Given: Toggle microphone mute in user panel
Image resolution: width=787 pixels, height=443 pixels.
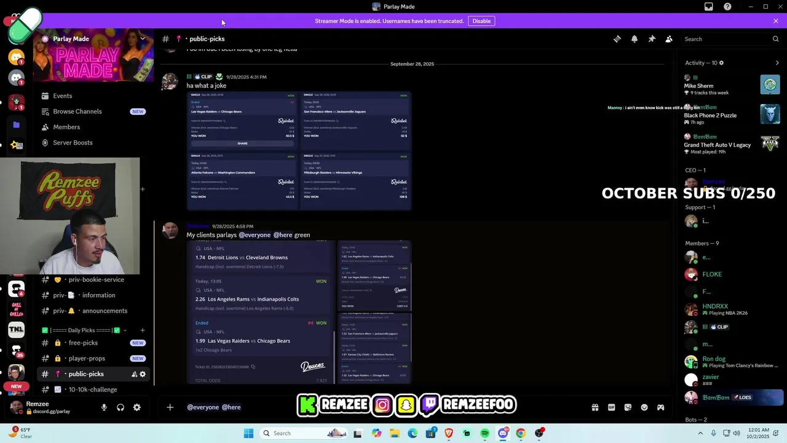Looking at the screenshot, I should click(x=104, y=407).
